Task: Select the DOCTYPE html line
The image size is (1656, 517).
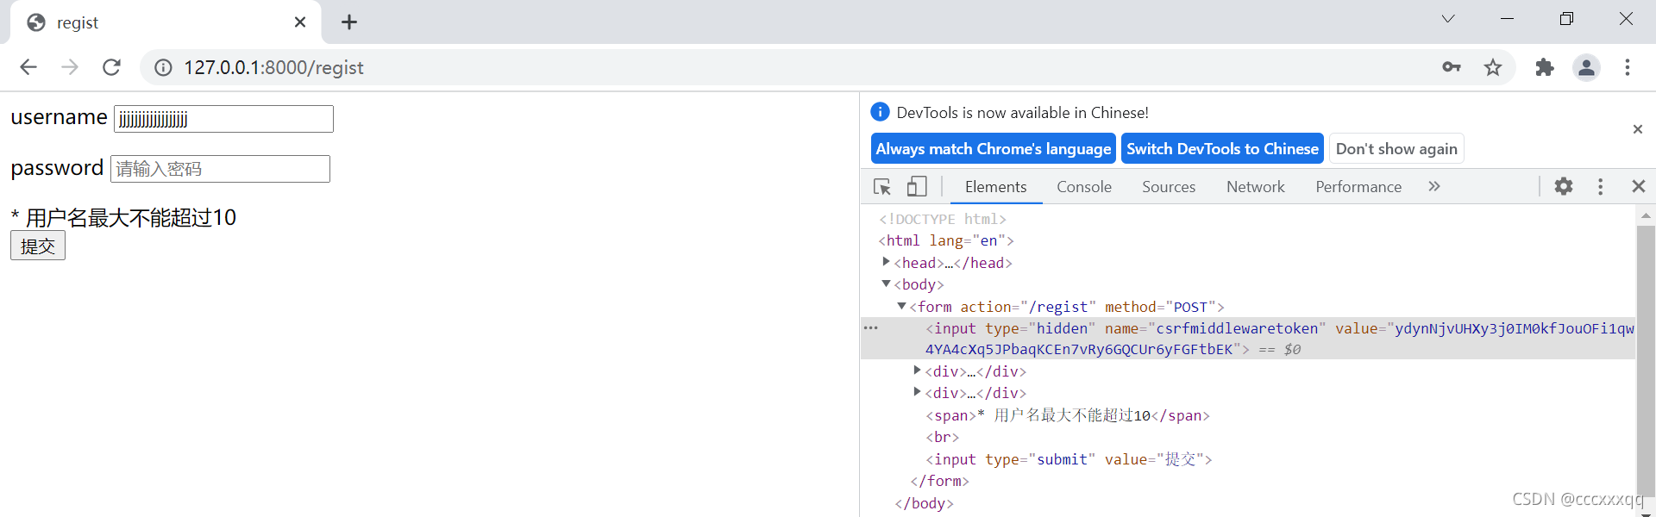Action: tap(943, 219)
